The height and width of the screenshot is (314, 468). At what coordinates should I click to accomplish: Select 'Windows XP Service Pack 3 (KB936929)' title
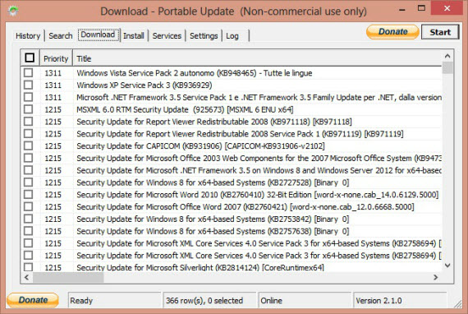point(145,85)
